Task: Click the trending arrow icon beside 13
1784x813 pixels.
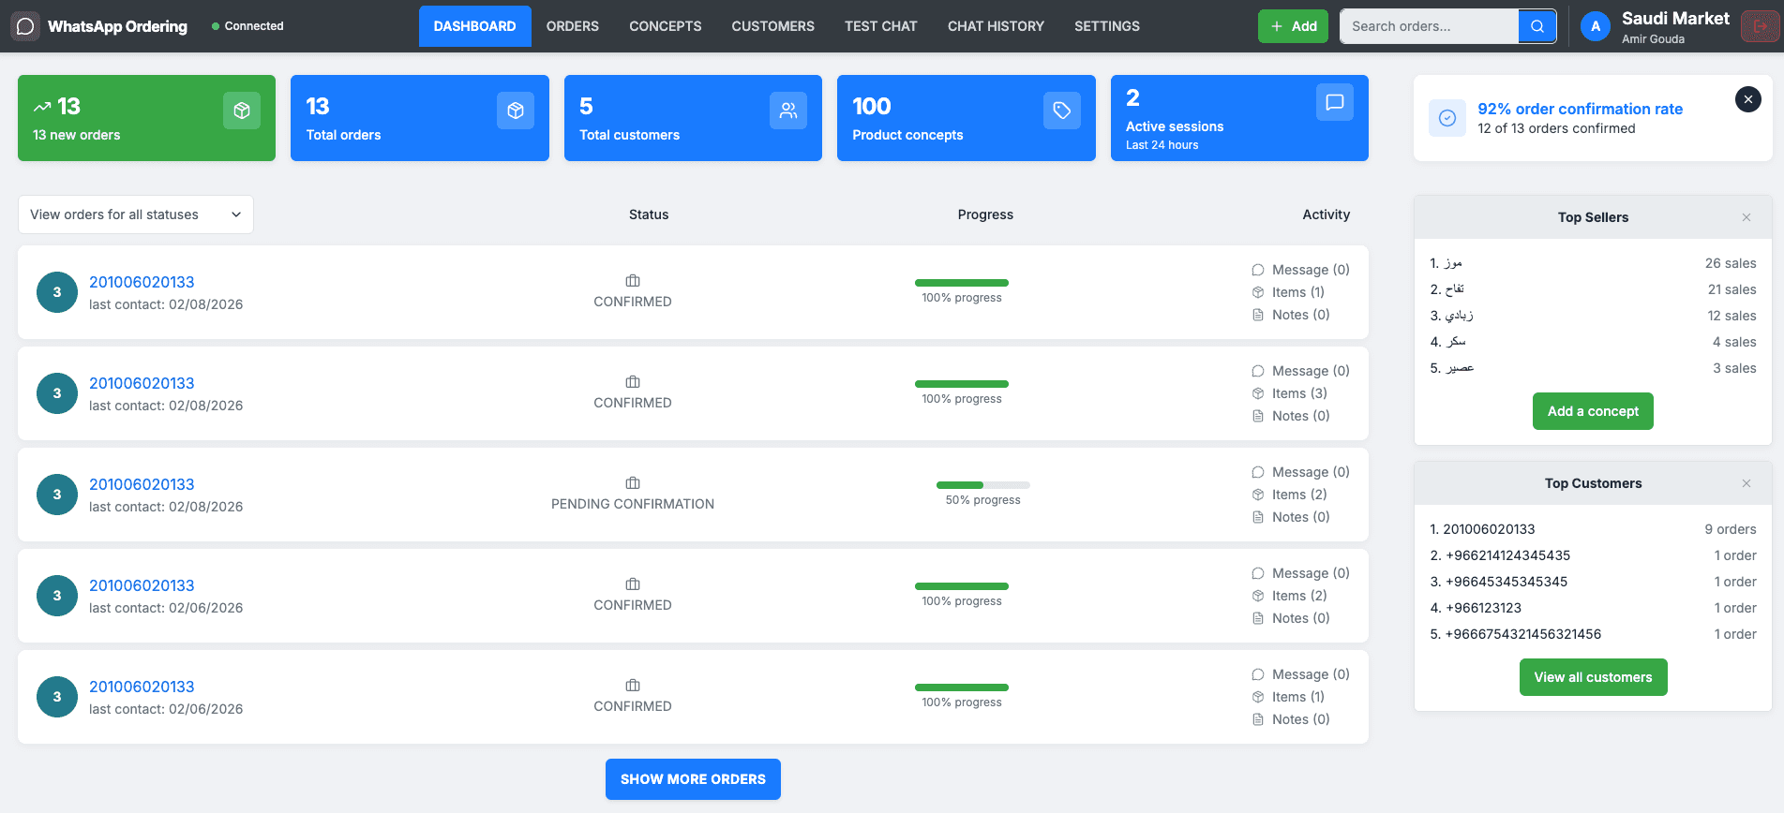Action: tap(42, 107)
